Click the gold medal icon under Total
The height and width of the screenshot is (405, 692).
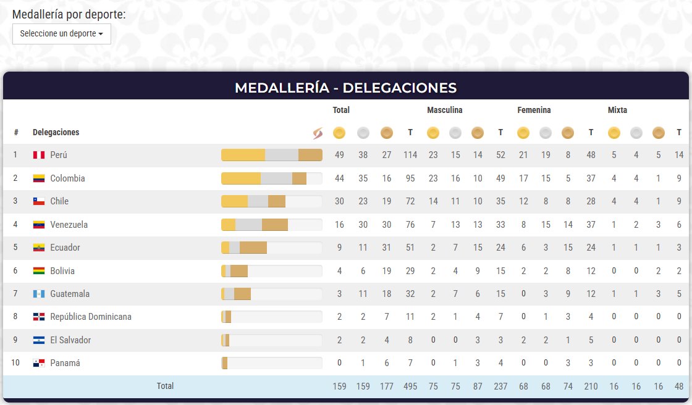click(x=339, y=132)
